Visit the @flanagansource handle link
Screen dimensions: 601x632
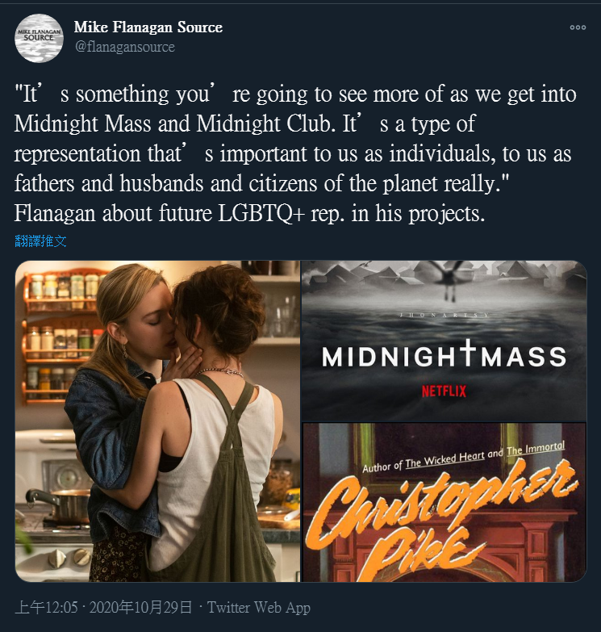125,47
